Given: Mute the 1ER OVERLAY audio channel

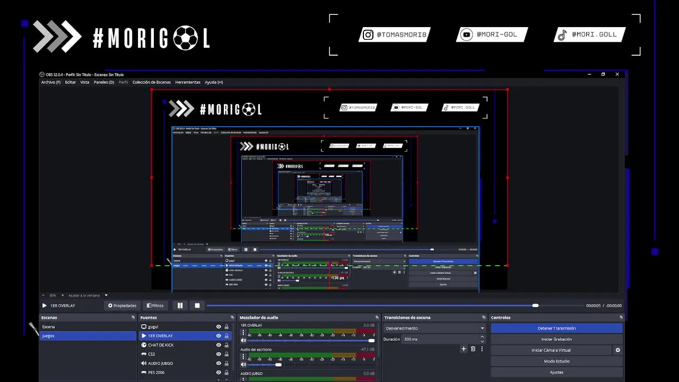Looking at the screenshot, I should (x=243, y=340).
